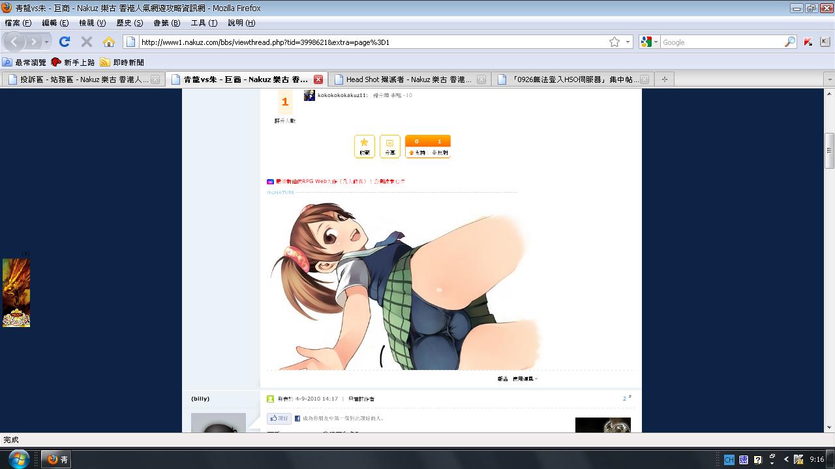The height and width of the screenshot is (469, 835).
Task: Open the 書籤 (B) menu
Action: click(x=166, y=23)
